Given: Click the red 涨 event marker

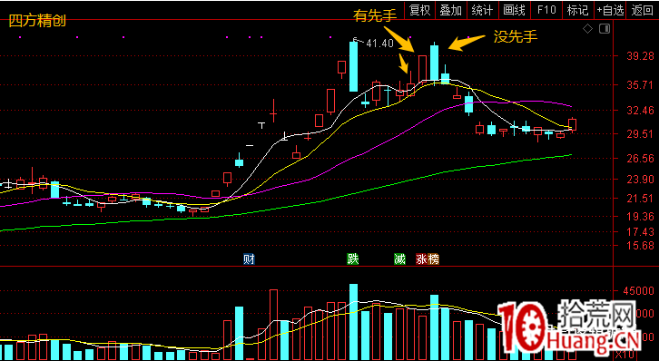Looking at the screenshot, I should pos(421,259).
